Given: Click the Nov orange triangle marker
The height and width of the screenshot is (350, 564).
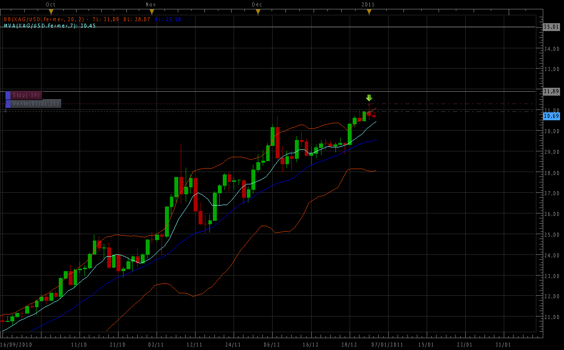Looking at the screenshot, I should click(x=152, y=11).
